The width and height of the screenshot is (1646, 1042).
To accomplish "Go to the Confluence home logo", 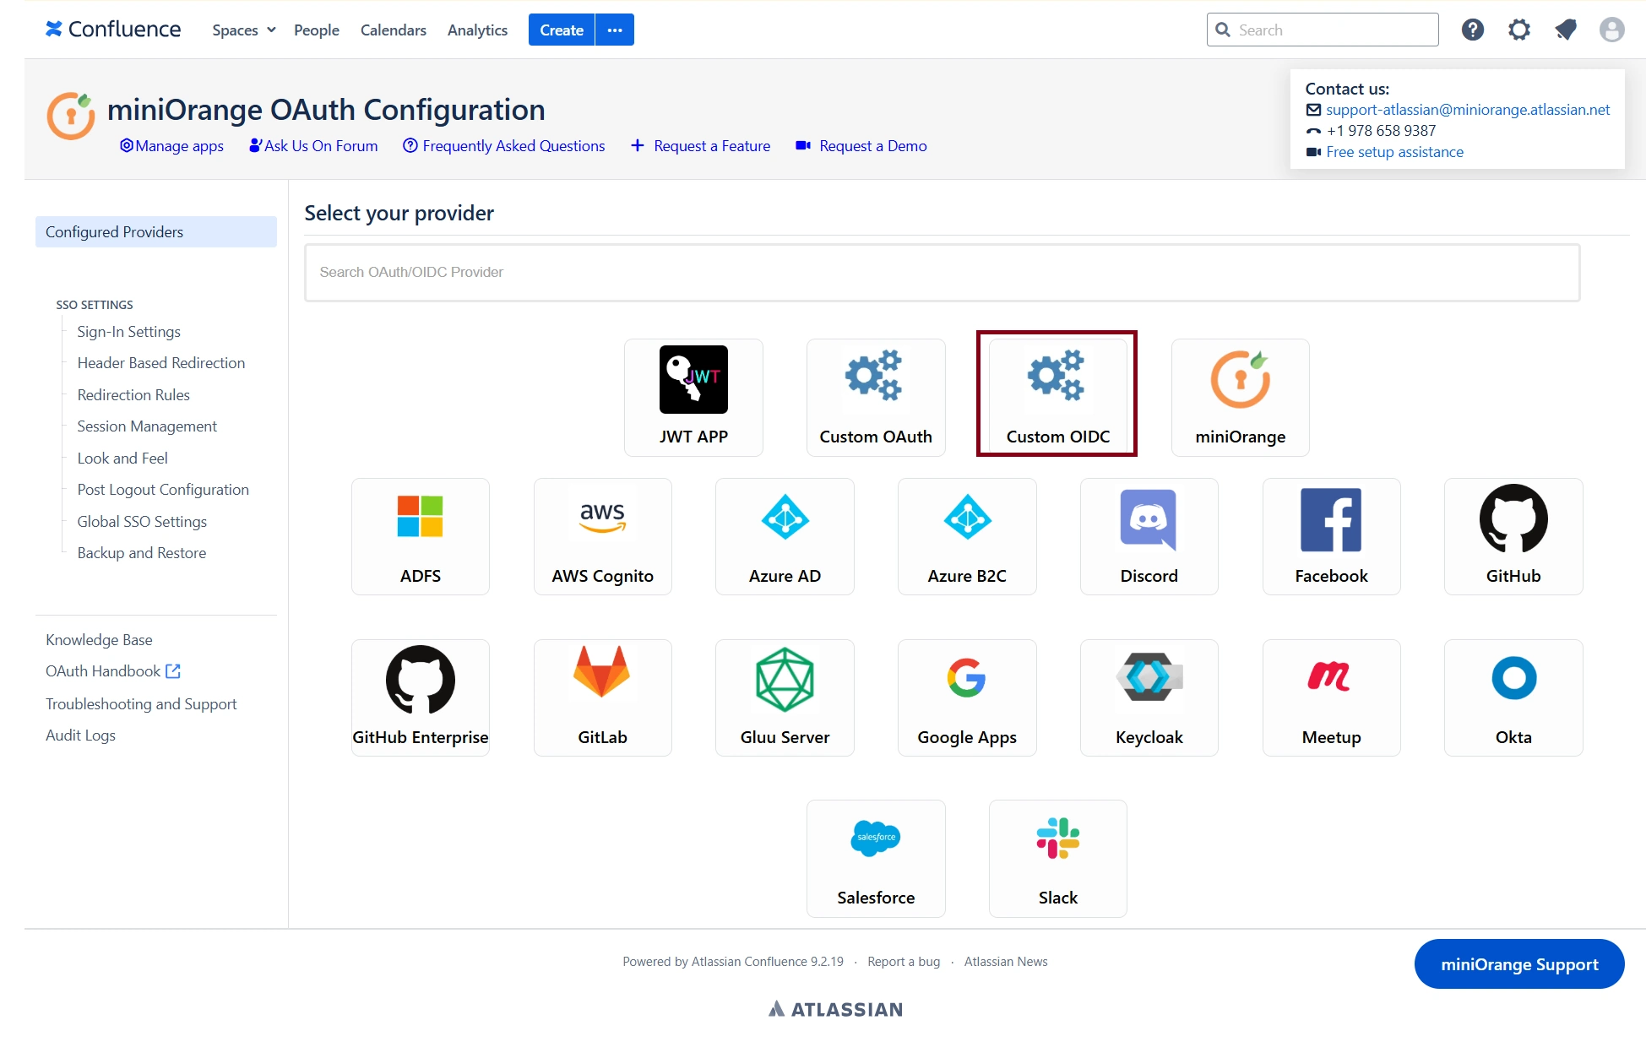I will pyautogui.click(x=113, y=30).
